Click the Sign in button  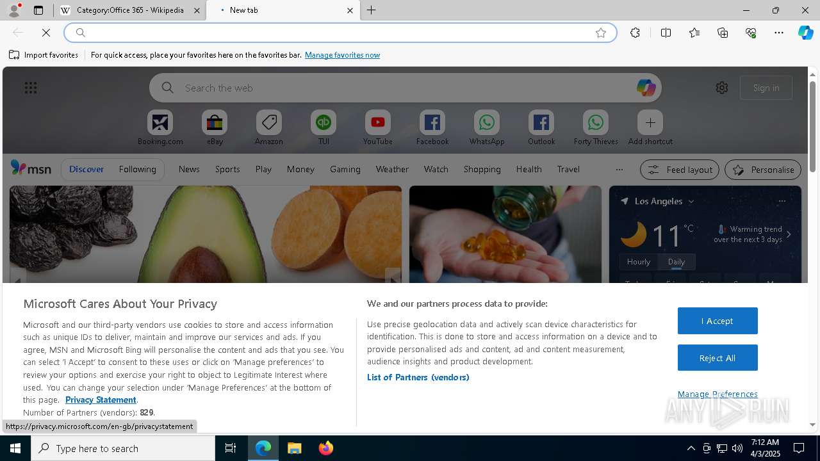766,88
